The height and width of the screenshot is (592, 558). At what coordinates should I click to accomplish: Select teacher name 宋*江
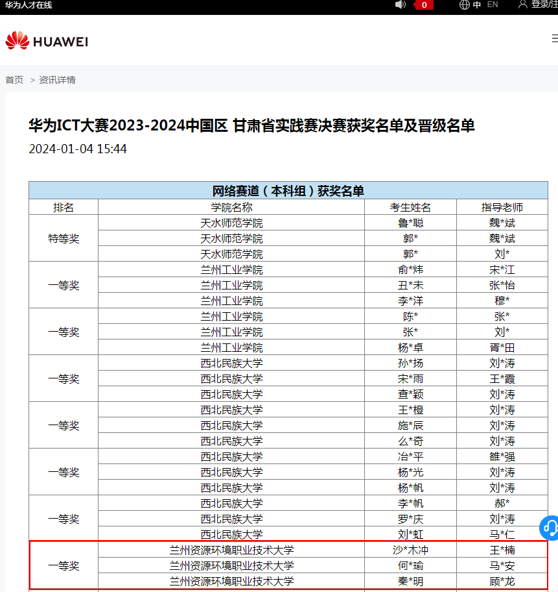(502, 269)
